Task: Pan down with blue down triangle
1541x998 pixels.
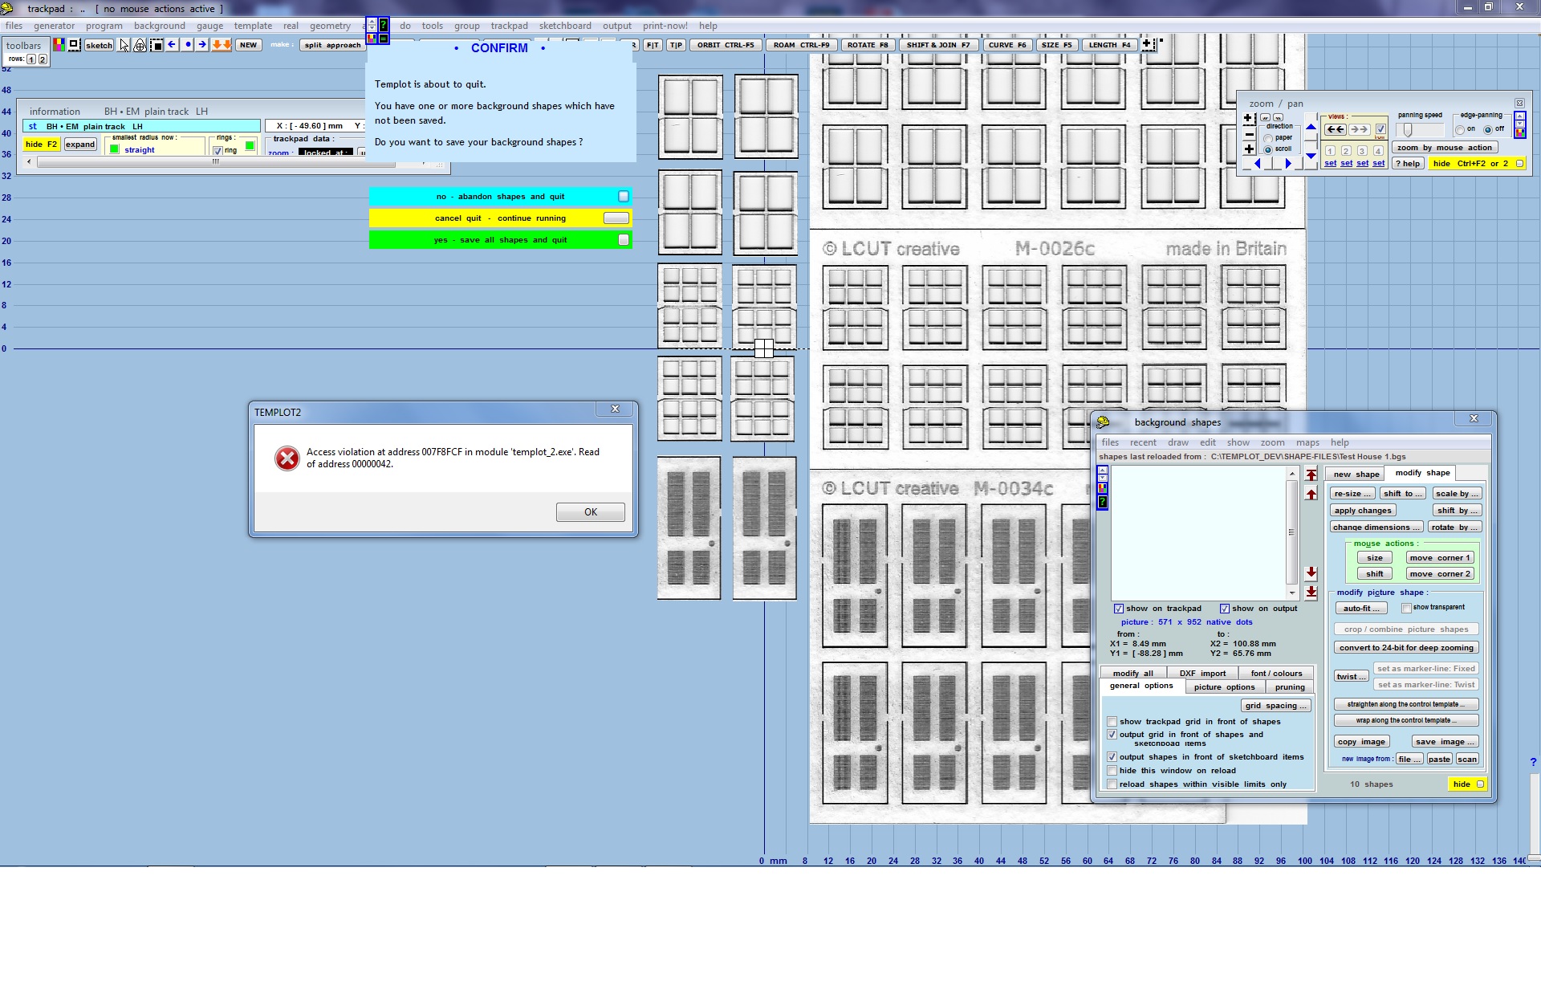Action: coord(1311,157)
